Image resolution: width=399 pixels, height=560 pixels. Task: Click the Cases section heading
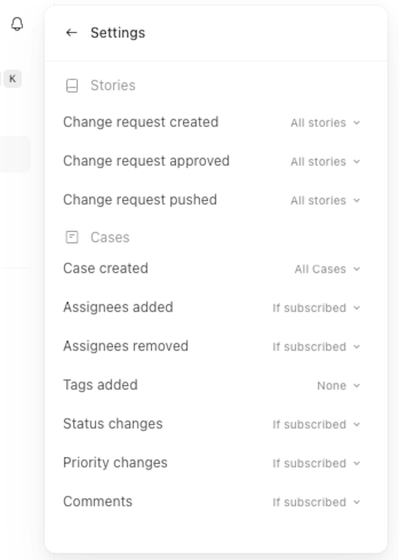point(110,237)
